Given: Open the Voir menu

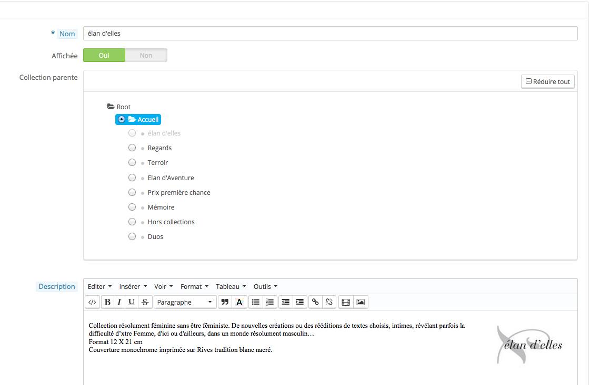Looking at the screenshot, I should click(163, 287).
